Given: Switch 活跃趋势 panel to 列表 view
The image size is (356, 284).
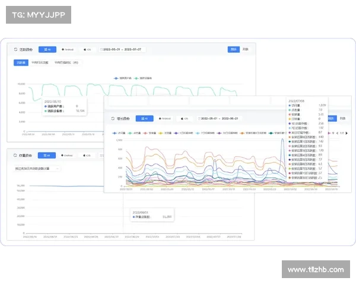Looking at the screenshot, I should tap(246, 50).
